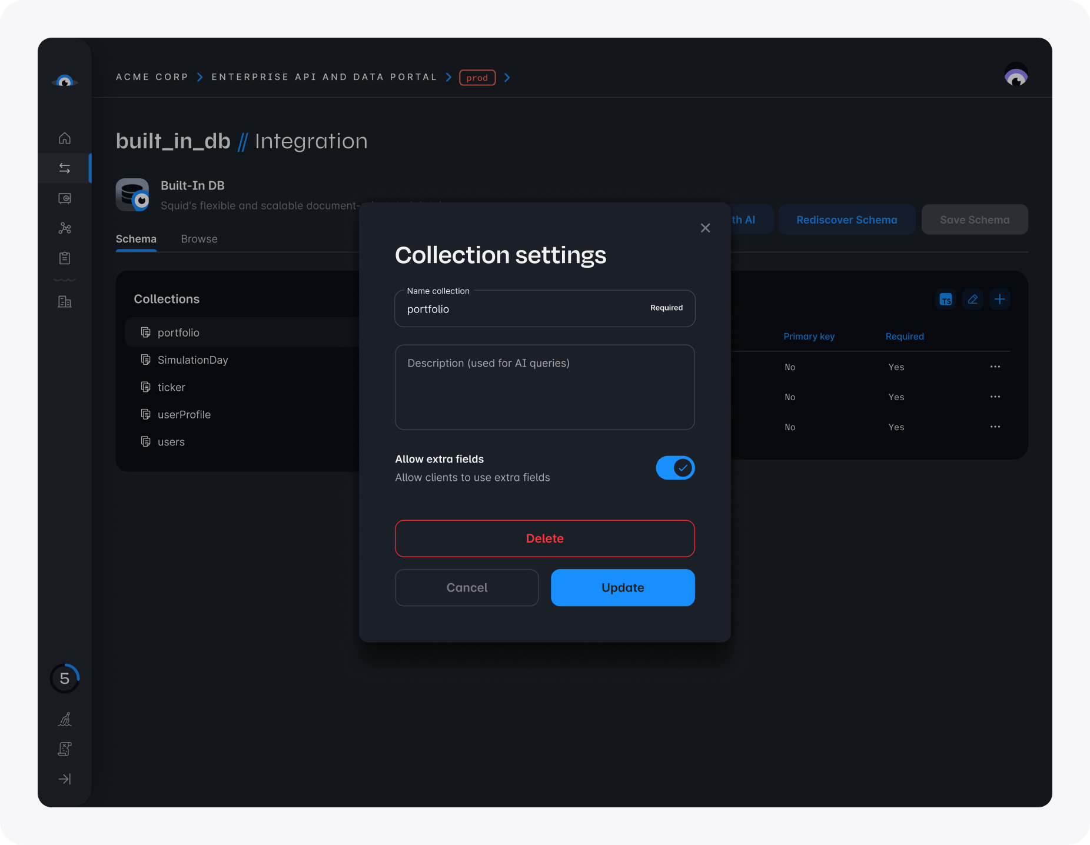
Task: Expand the sidebar with the arrow-to-bar icon
Action: point(65,779)
